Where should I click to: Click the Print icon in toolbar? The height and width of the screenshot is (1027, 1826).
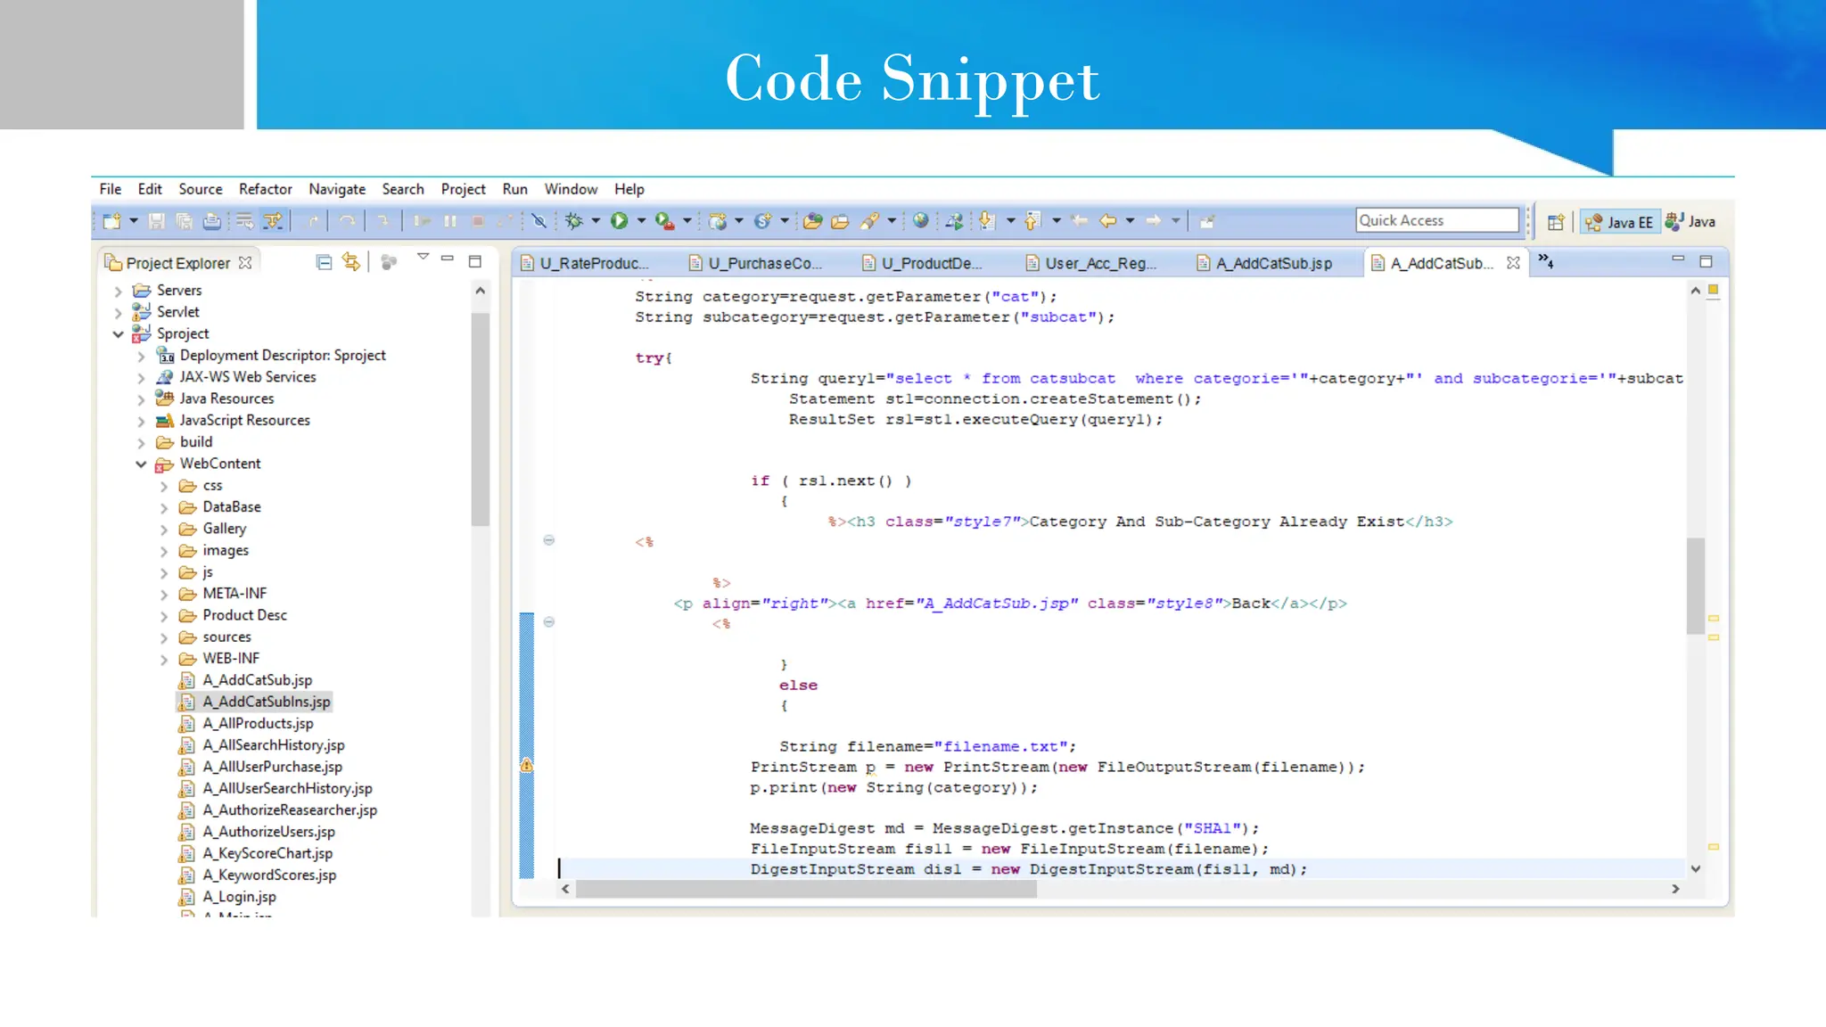[x=211, y=221]
